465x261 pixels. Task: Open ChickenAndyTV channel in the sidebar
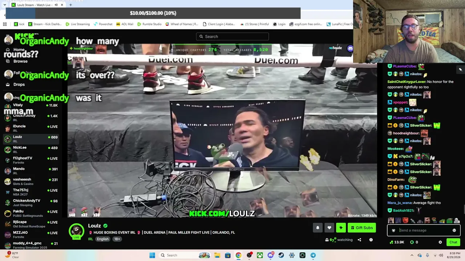[31, 203]
